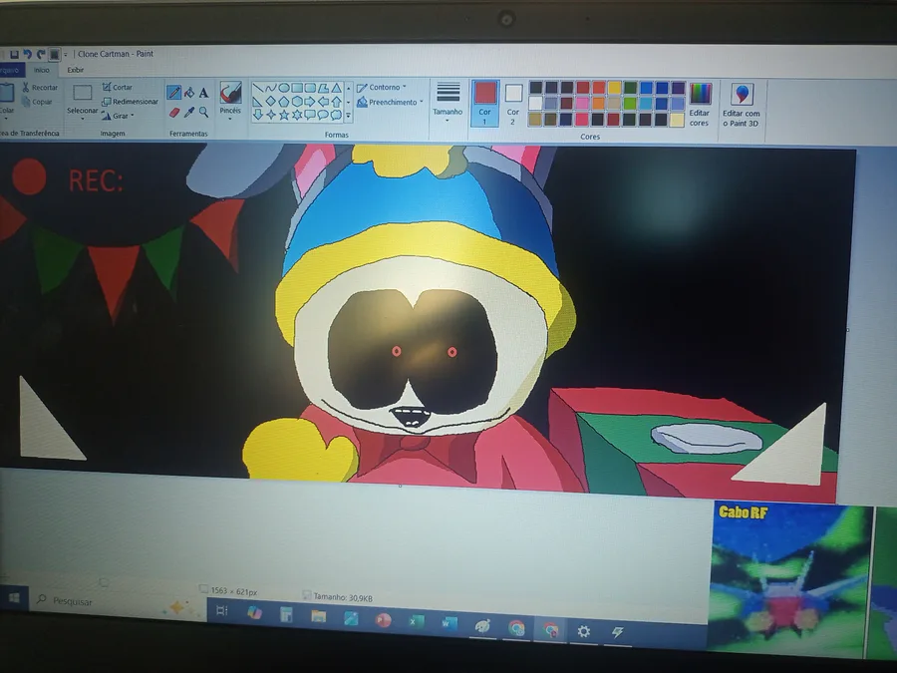Select the Color picker eyedropper tool

pos(189,112)
